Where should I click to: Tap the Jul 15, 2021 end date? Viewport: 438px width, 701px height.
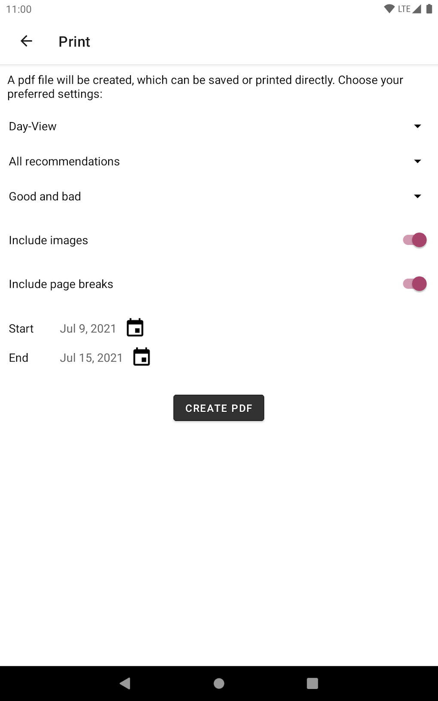[91, 358]
